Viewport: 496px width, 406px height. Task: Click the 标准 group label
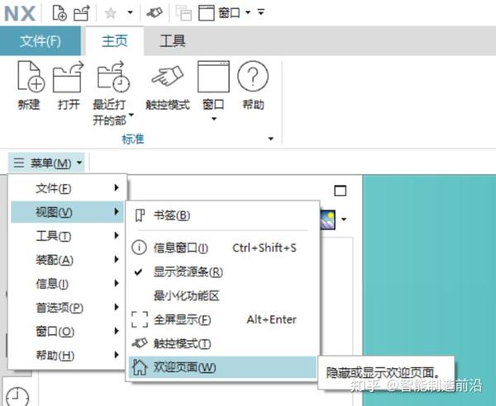coord(133,139)
